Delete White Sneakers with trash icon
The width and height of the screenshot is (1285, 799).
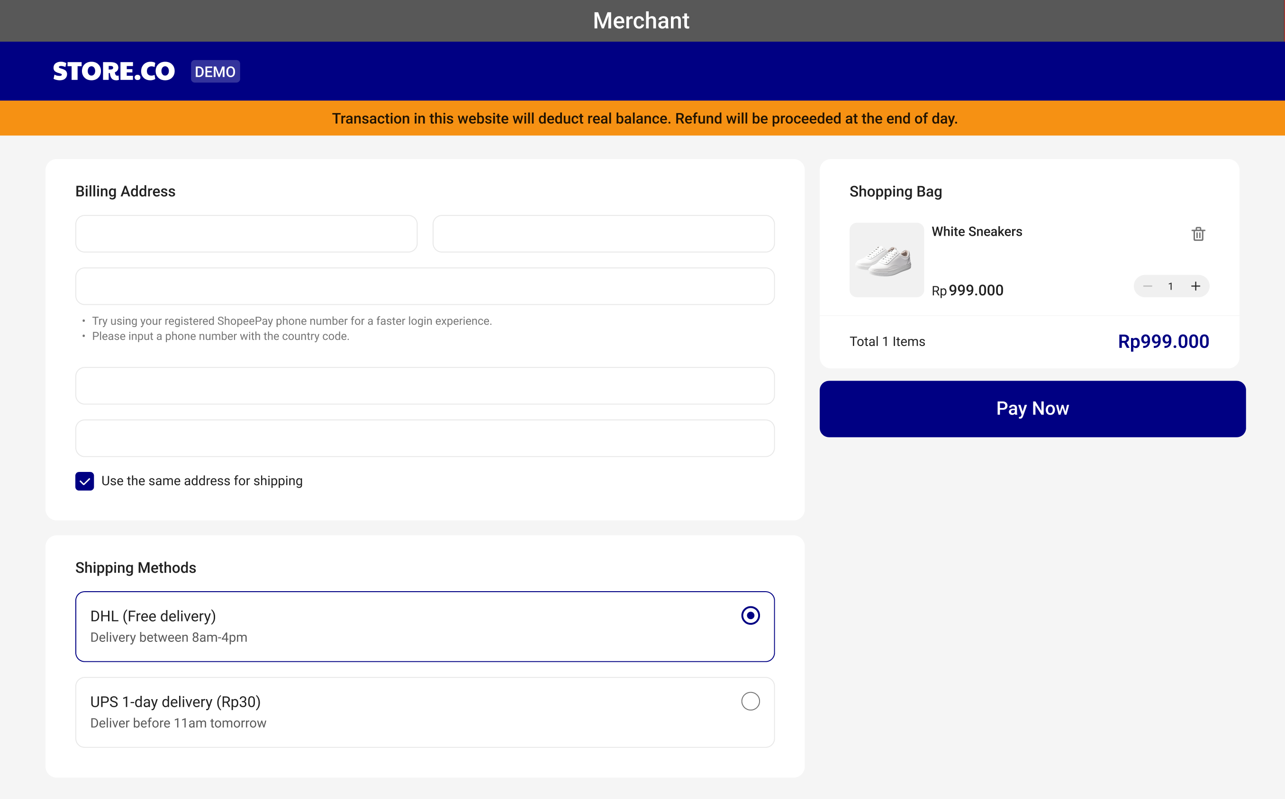pos(1198,233)
